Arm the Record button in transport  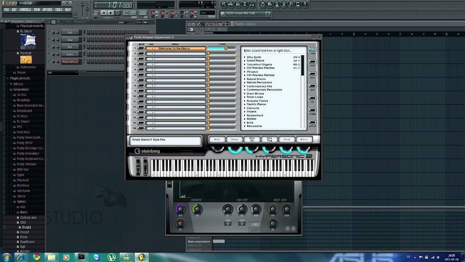(x=118, y=13)
